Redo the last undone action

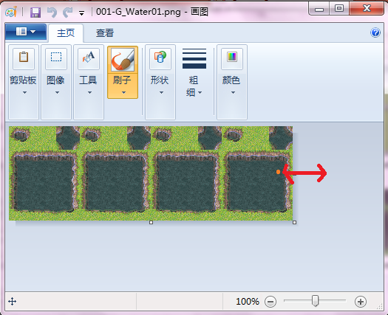point(67,12)
